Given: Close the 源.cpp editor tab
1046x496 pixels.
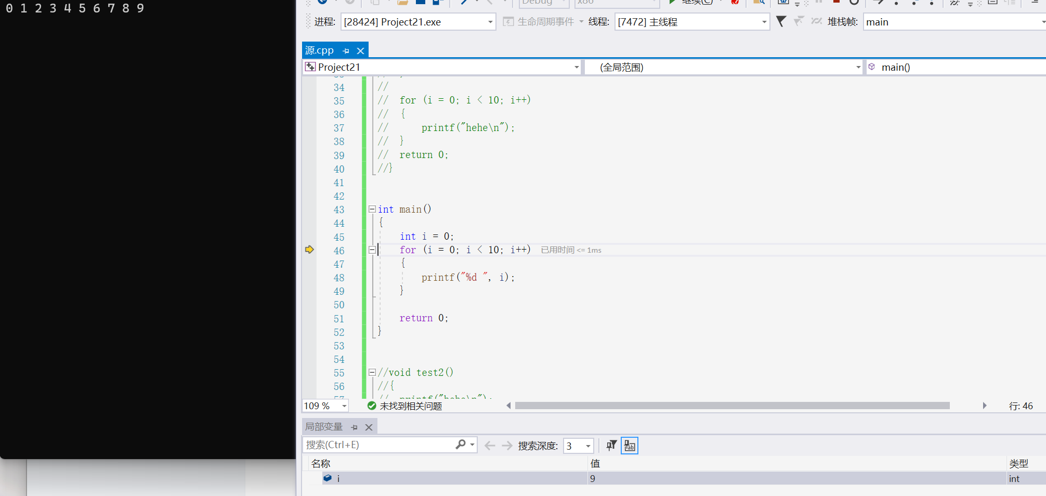Looking at the screenshot, I should [x=360, y=51].
